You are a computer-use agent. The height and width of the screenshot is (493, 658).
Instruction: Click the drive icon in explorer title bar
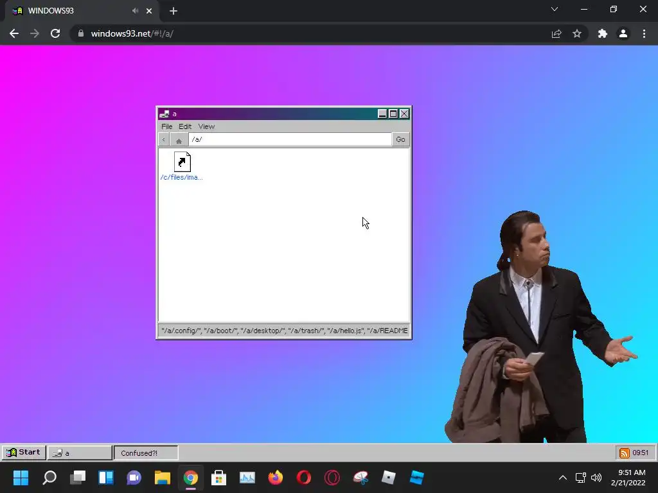click(x=164, y=114)
